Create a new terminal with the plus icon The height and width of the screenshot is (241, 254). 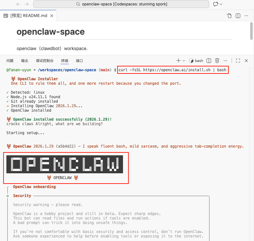point(178,61)
